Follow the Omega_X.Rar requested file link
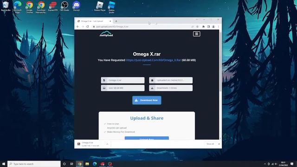 [x=154, y=60]
